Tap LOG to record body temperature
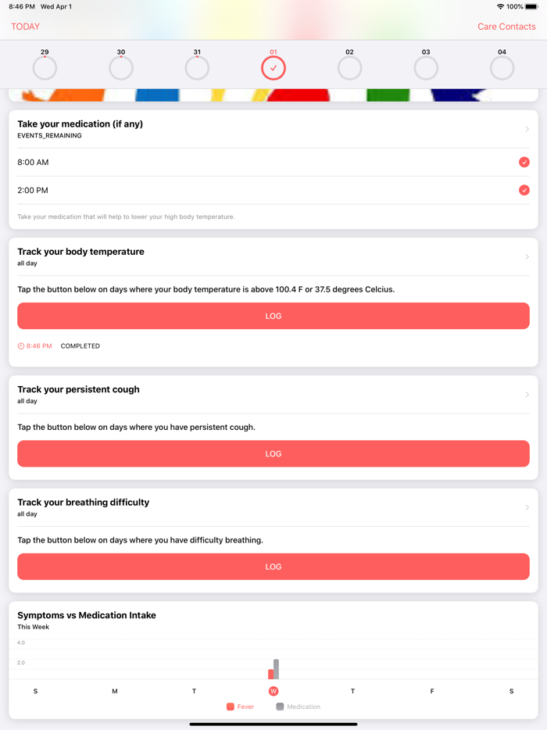Screen dimensions: 547x730 click(x=273, y=316)
